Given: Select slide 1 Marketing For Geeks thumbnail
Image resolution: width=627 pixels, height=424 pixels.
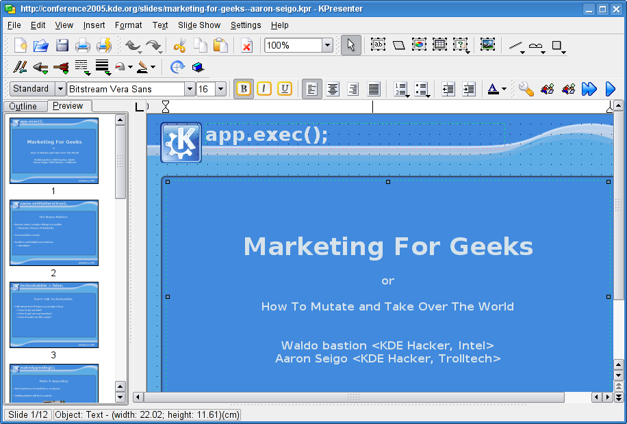Looking at the screenshot, I should [54, 150].
